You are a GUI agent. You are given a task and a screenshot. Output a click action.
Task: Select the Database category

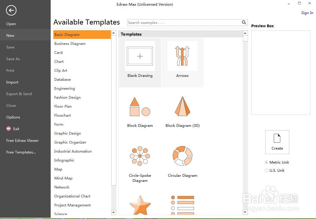62,80
